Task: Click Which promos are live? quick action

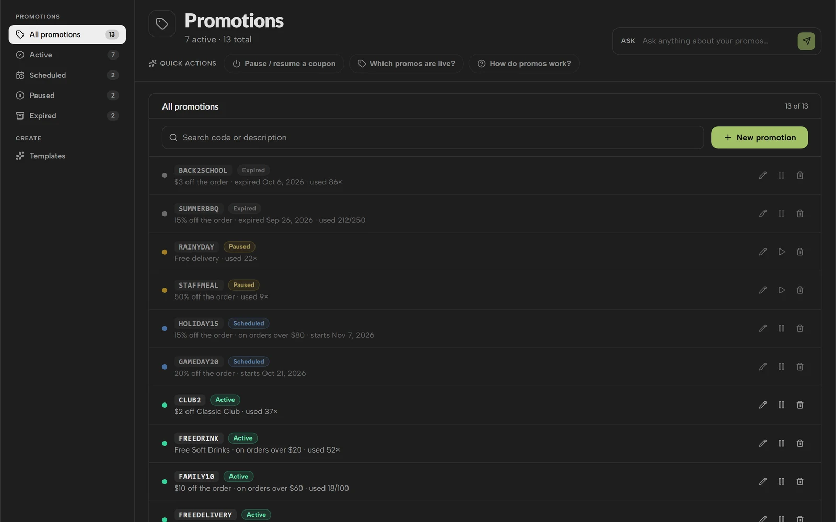Action: tap(406, 64)
